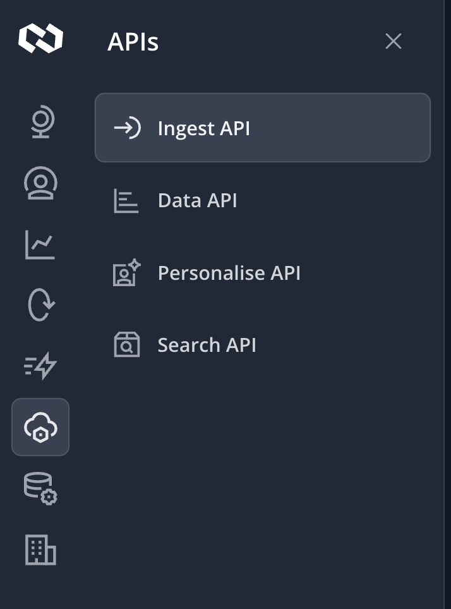This screenshot has width=451, height=609.
Task: Select the highlighted cloud hexagon APIs icon
Action: coord(40,427)
